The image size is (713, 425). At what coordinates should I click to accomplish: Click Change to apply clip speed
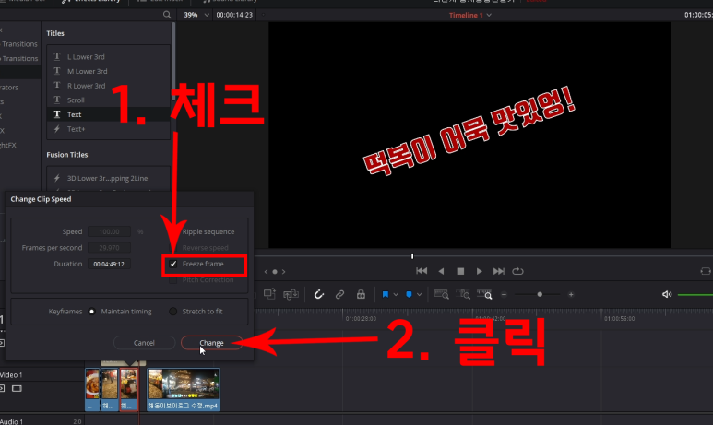pos(211,343)
